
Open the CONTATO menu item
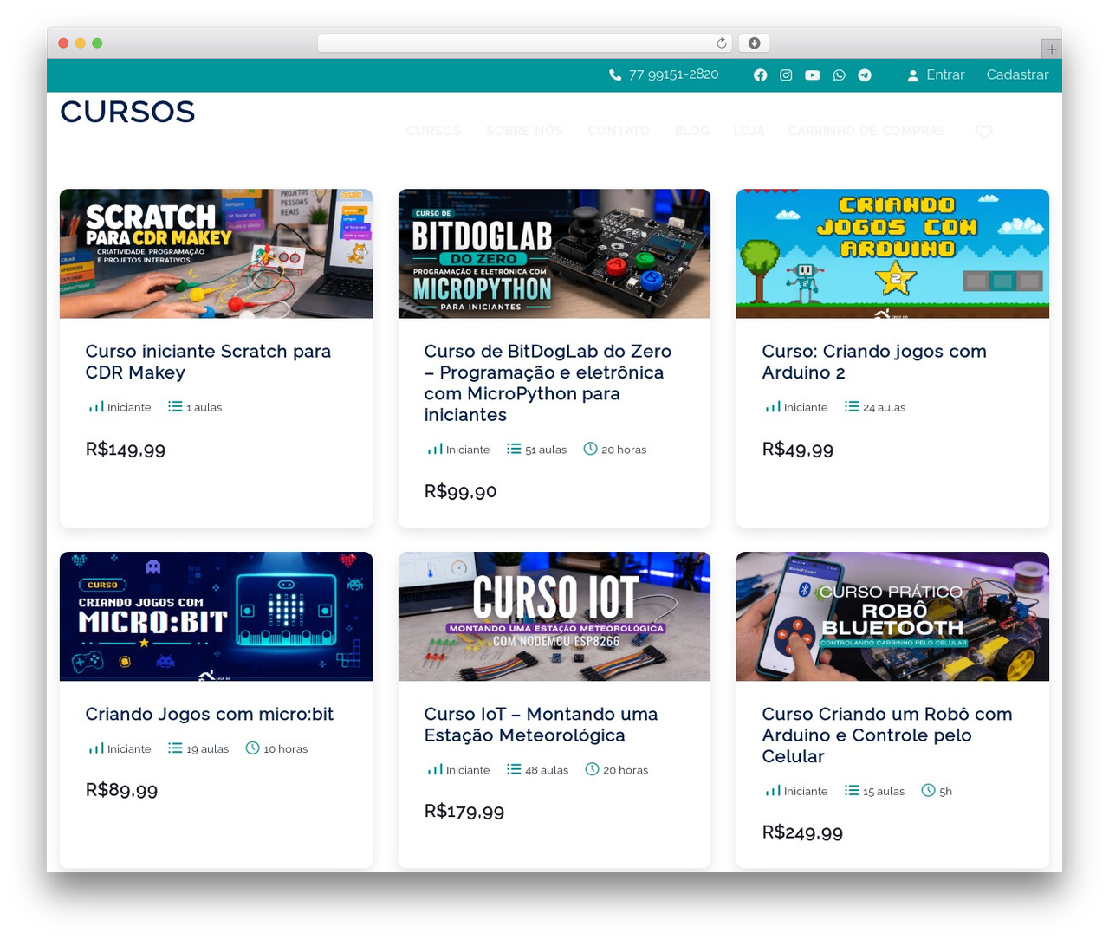click(x=619, y=131)
